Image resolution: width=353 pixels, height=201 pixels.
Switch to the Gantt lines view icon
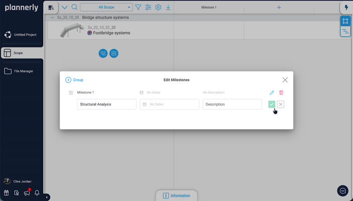tap(345, 32)
